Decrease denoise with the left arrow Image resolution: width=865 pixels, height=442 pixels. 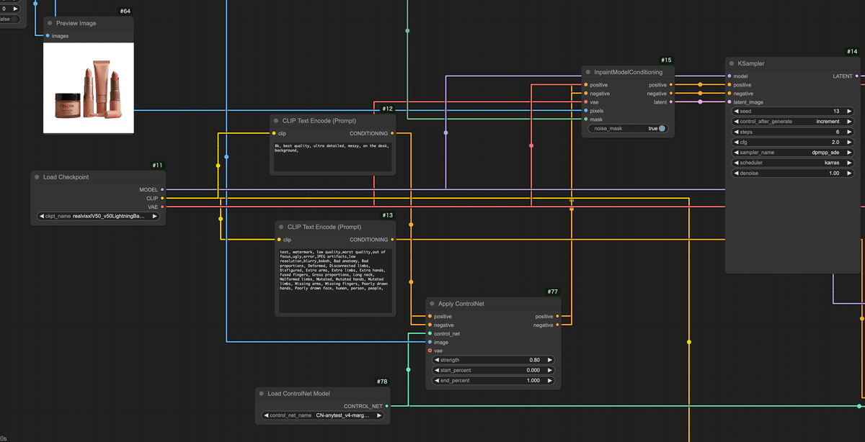coord(737,173)
